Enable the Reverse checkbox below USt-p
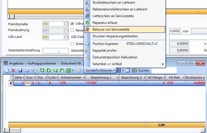The height and width of the screenshot is (133, 207). (72, 30)
